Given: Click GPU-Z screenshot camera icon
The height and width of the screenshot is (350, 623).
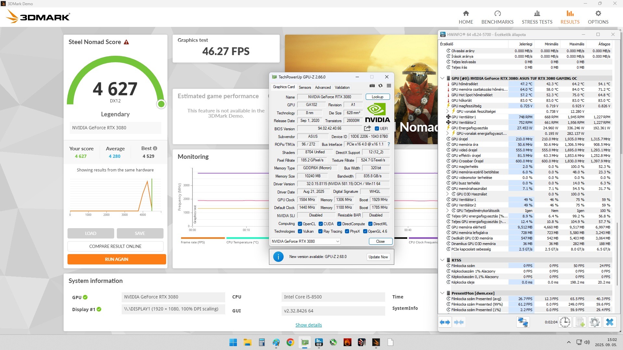Looking at the screenshot, I should tap(372, 86).
